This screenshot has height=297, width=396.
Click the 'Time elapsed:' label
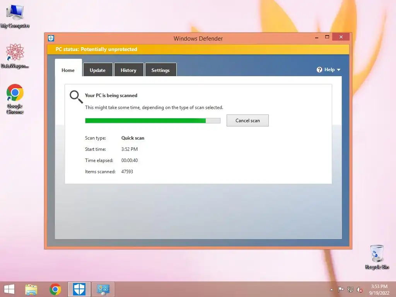coord(99,160)
